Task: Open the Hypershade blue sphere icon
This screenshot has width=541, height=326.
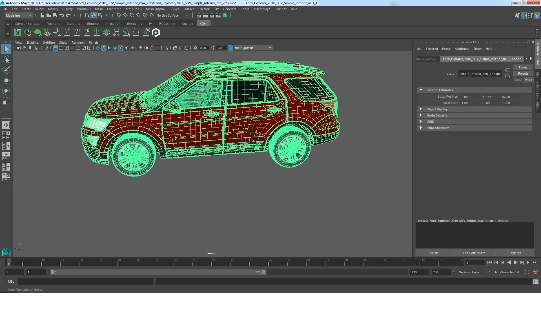Action: coord(225,15)
